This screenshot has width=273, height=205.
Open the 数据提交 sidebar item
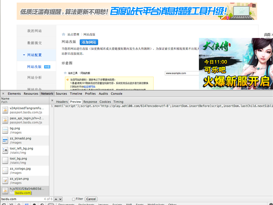[35, 43]
